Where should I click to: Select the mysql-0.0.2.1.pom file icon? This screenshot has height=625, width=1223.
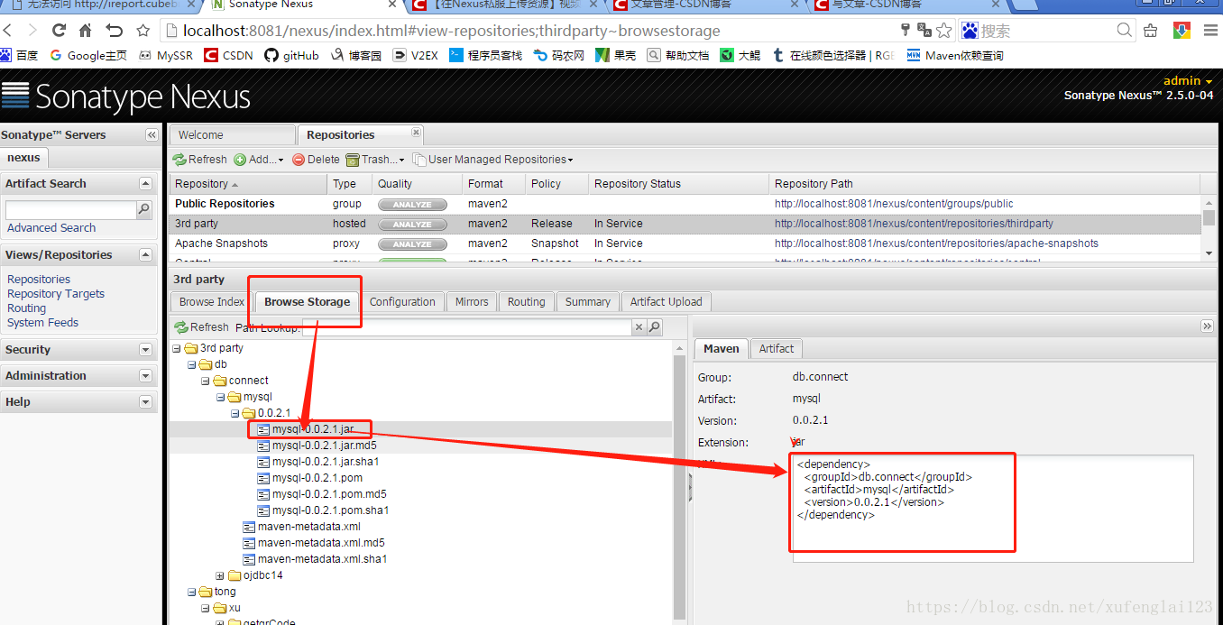click(x=263, y=478)
